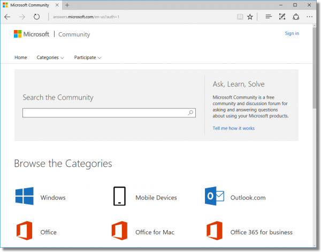
Task: Click the Office category icon
Action: (25, 231)
